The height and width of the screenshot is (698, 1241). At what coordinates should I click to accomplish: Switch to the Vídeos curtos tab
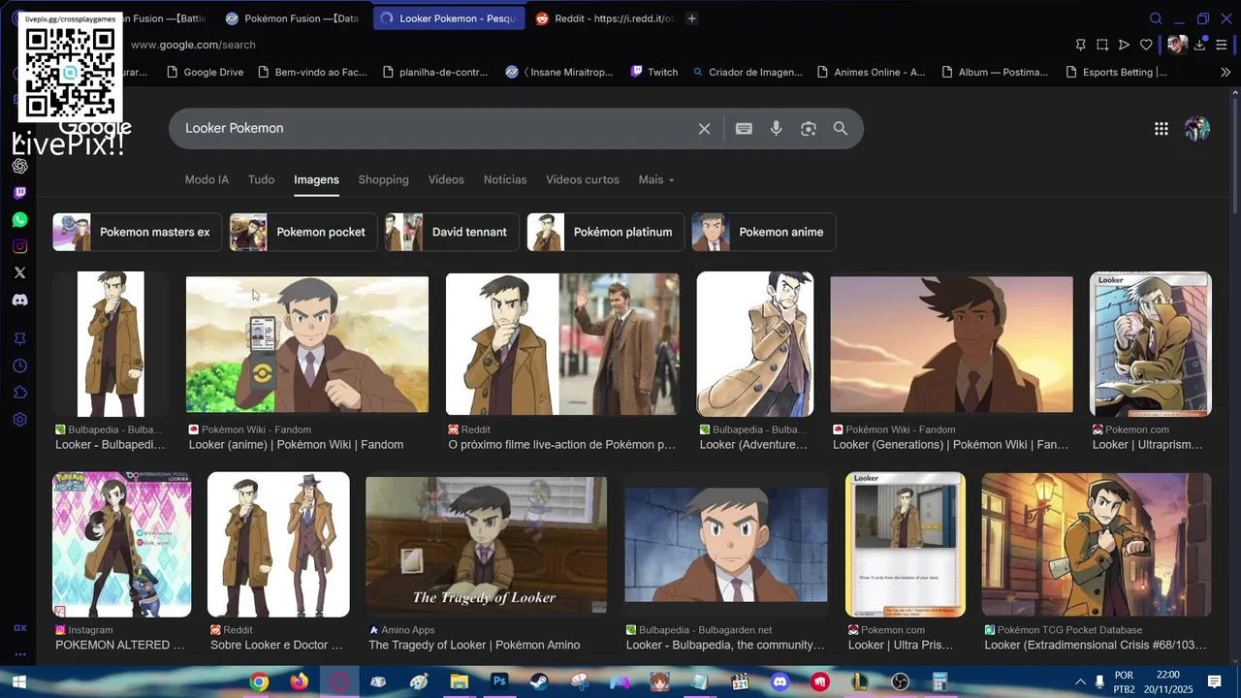(x=582, y=179)
